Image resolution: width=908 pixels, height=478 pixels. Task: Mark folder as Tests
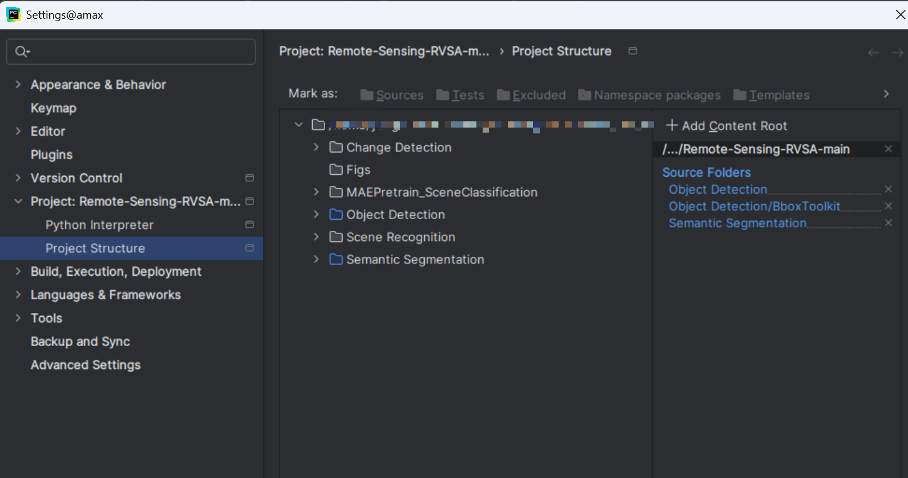pyautogui.click(x=460, y=95)
